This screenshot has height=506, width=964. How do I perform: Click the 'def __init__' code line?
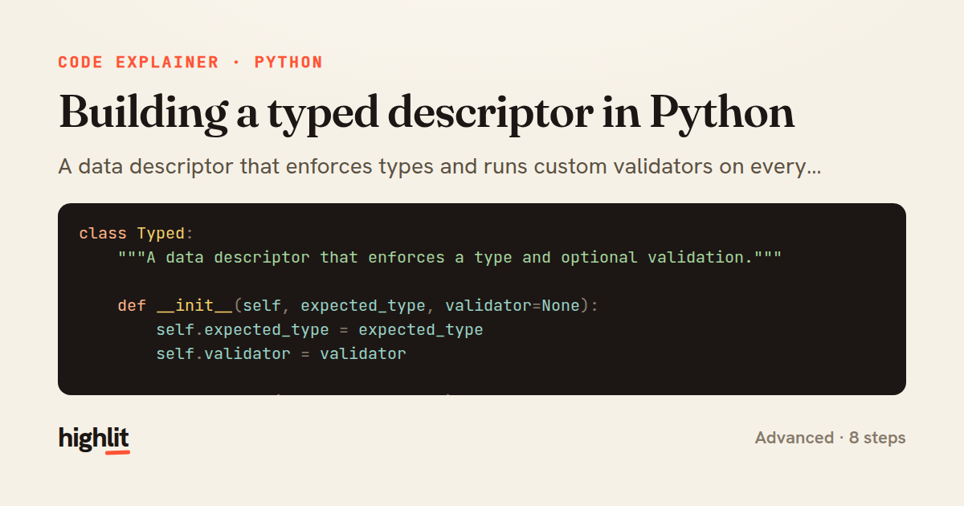pyautogui.click(x=358, y=306)
